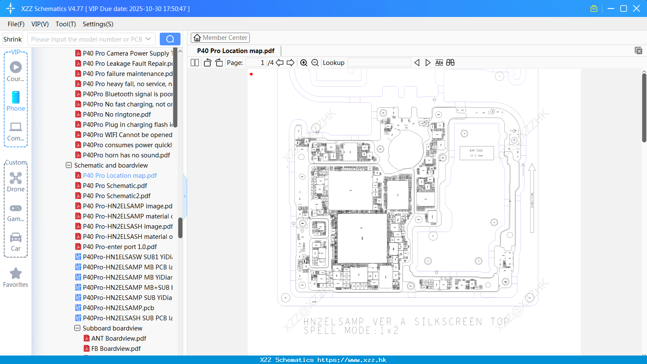Screen dimensions: 647x364
Task: Go to the previous page arrow
Action: [280, 63]
